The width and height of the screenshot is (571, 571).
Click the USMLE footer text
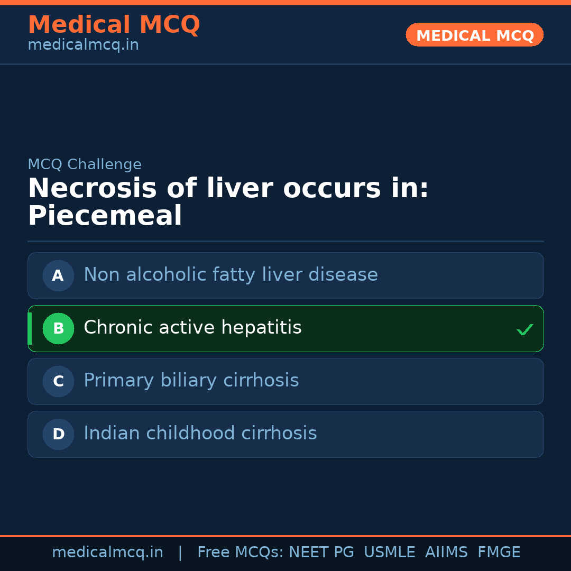pyautogui.click(x=389, y=552)
